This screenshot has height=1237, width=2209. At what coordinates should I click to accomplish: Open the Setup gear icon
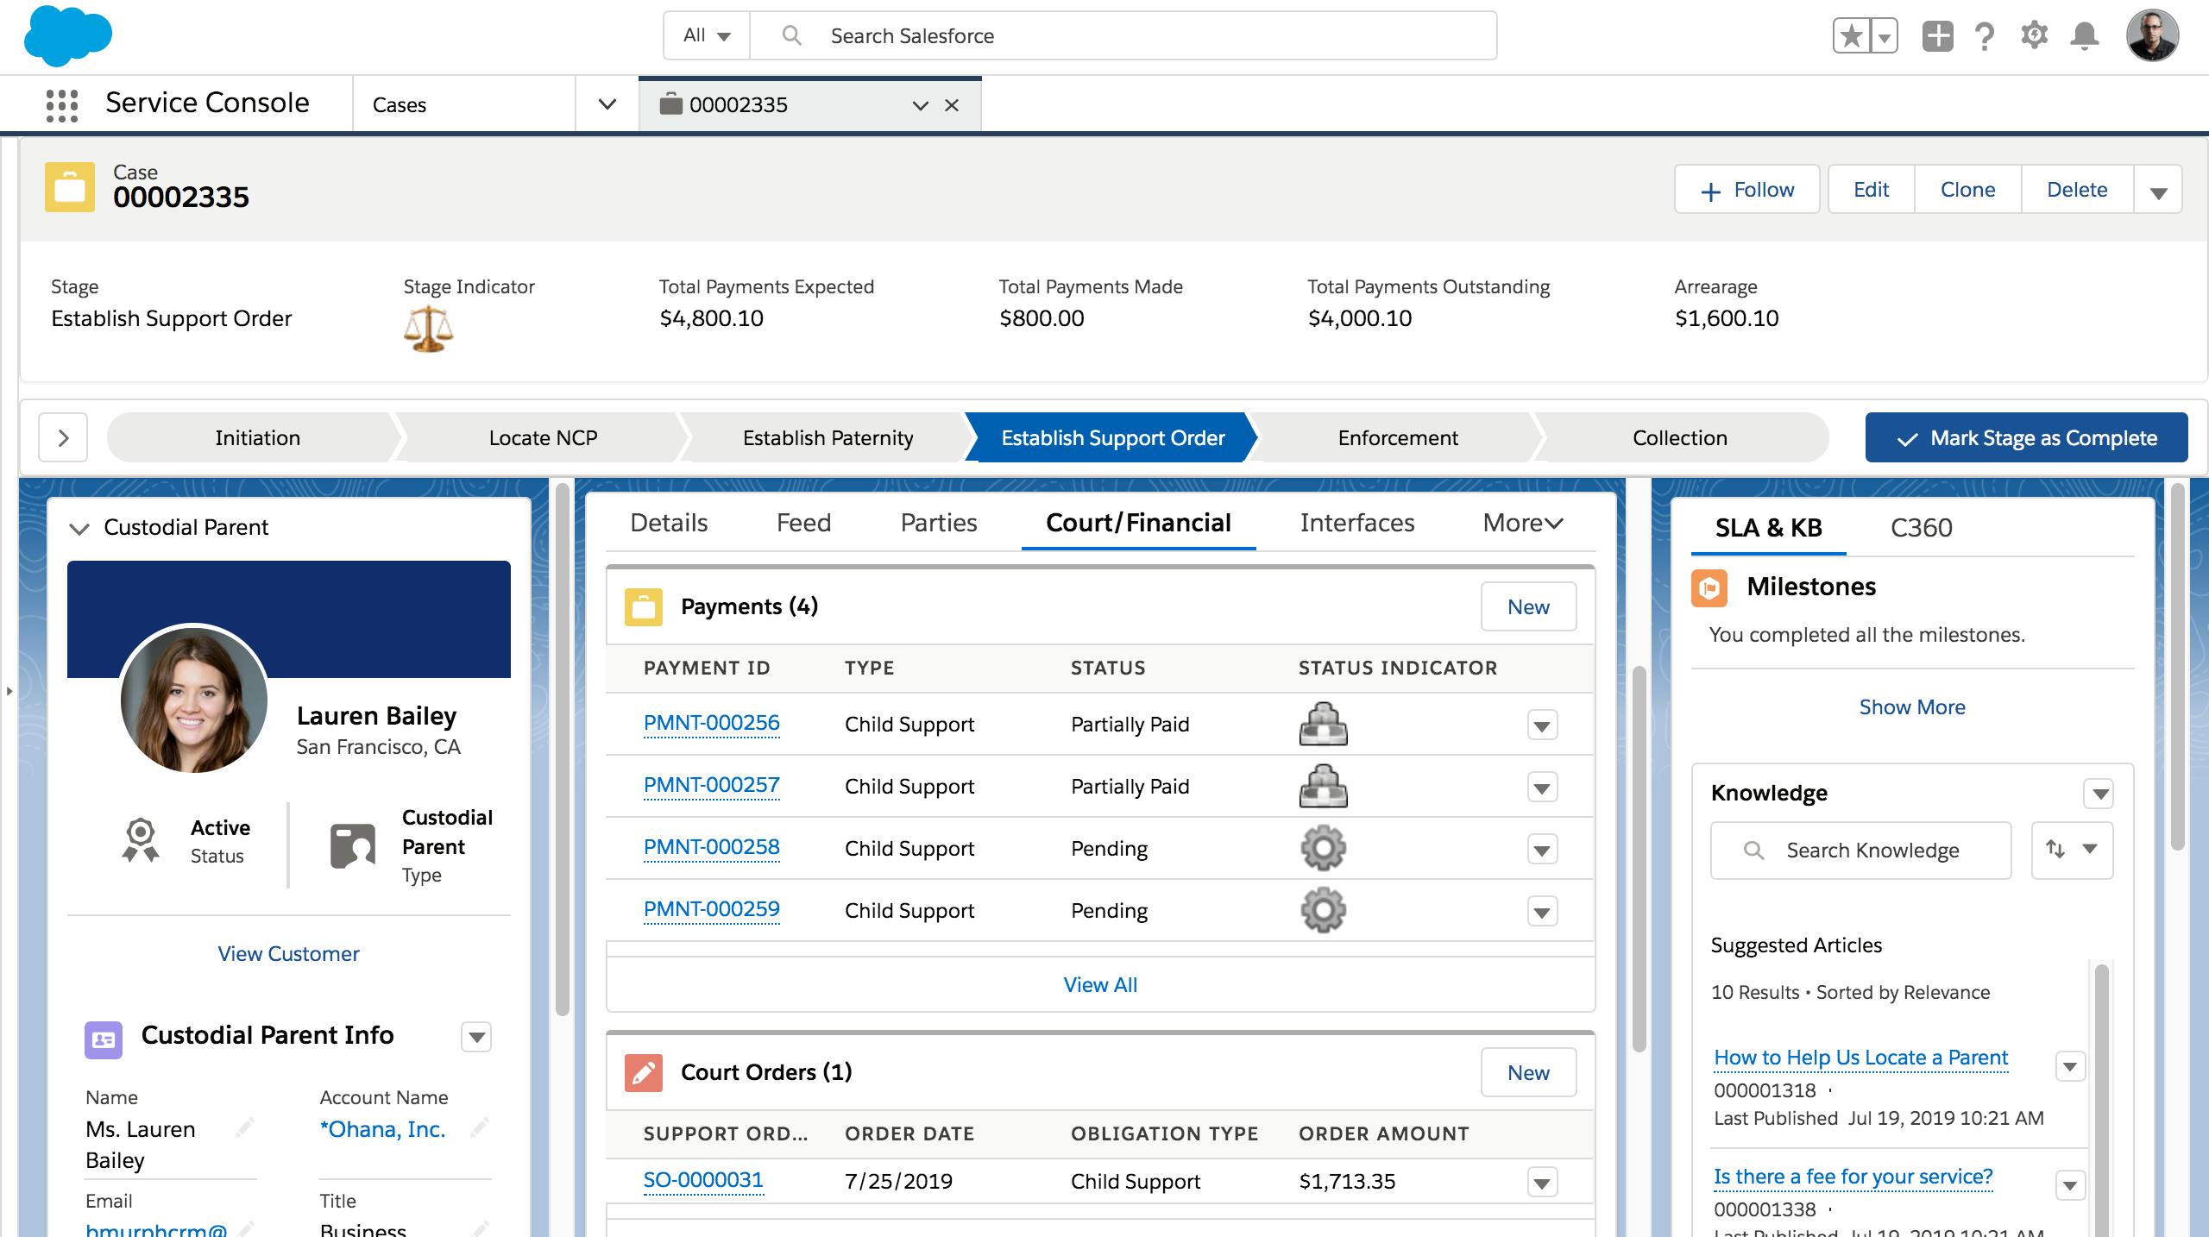click(x=2034, y=36)
